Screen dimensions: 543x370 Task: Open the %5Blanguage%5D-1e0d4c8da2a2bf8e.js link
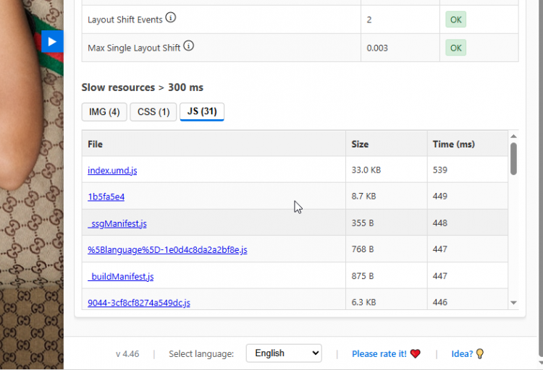[167, 250]
